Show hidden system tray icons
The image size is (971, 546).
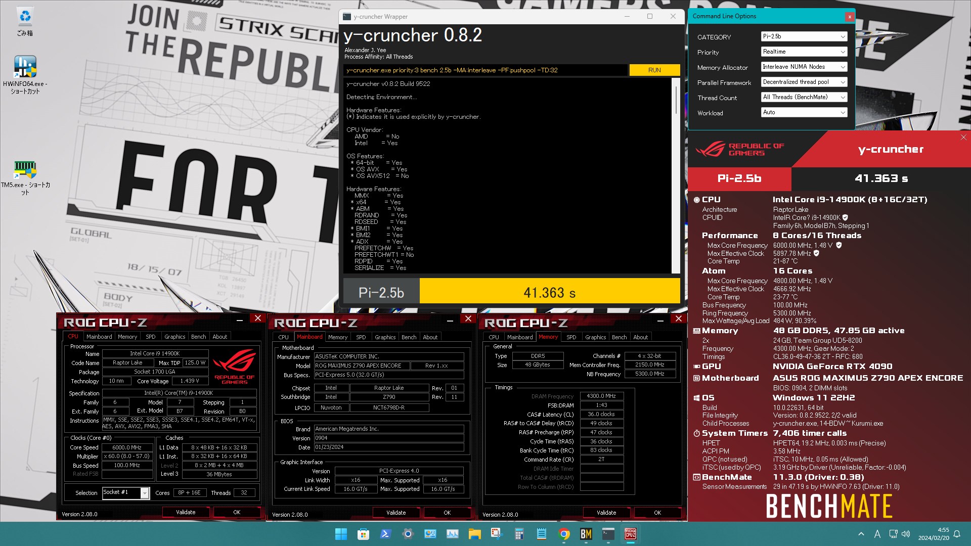click(861, 534)
